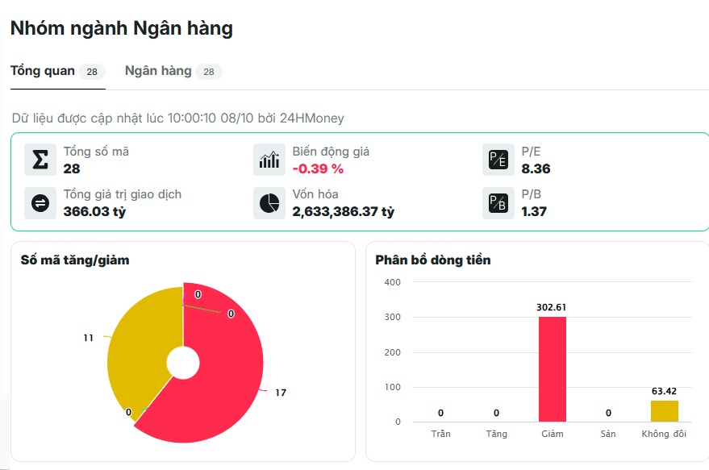The height and width of the screenshot is (470, 709).
Task: Click the Số mã tăng/giảm chart title
Action: [75, 260]
